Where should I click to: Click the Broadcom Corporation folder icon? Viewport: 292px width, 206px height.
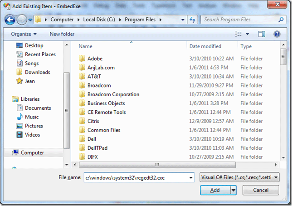pyautogui.click(x=82, y=94)
